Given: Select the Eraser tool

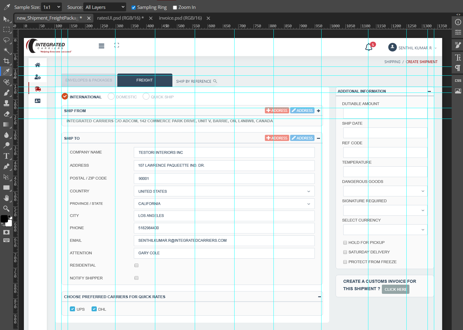Looking at the screenshot, I should (6, 114).
